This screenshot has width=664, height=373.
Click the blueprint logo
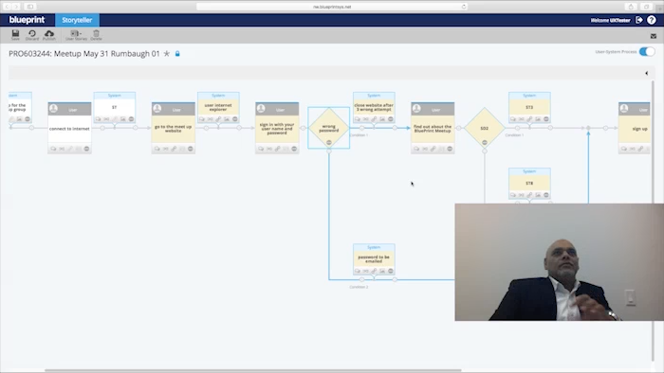coord(27,20)
